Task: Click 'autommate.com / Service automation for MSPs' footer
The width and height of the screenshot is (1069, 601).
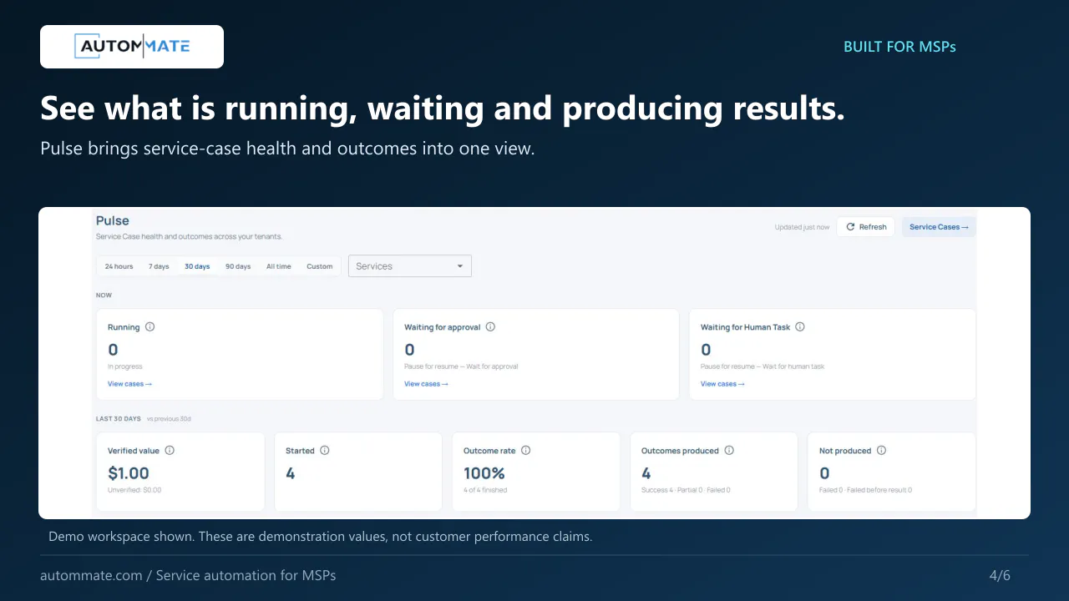Action: tap(188, 575)
